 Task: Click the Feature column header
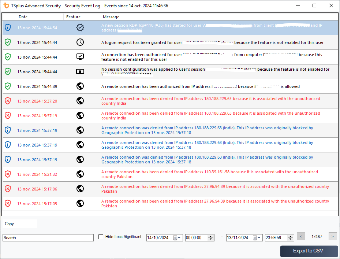[x=73, y=17]
